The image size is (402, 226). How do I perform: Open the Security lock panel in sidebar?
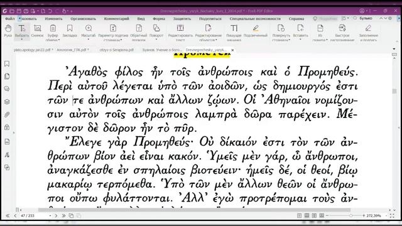click(x=7, y=127)
